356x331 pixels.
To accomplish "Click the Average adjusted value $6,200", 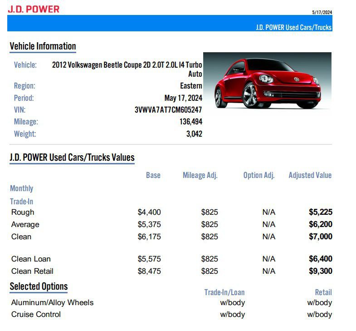I will point(320,224).
